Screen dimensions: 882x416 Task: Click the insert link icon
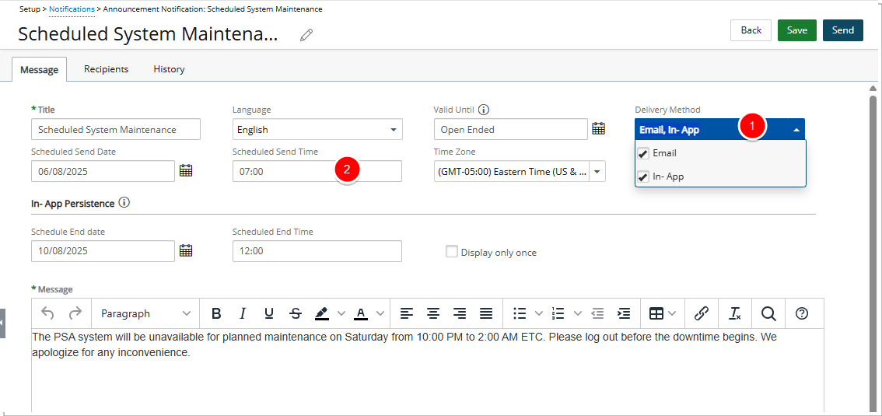701,313
